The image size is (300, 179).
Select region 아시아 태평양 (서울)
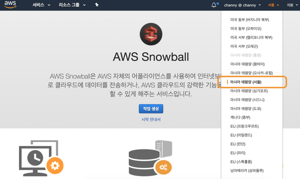point(246,82)
